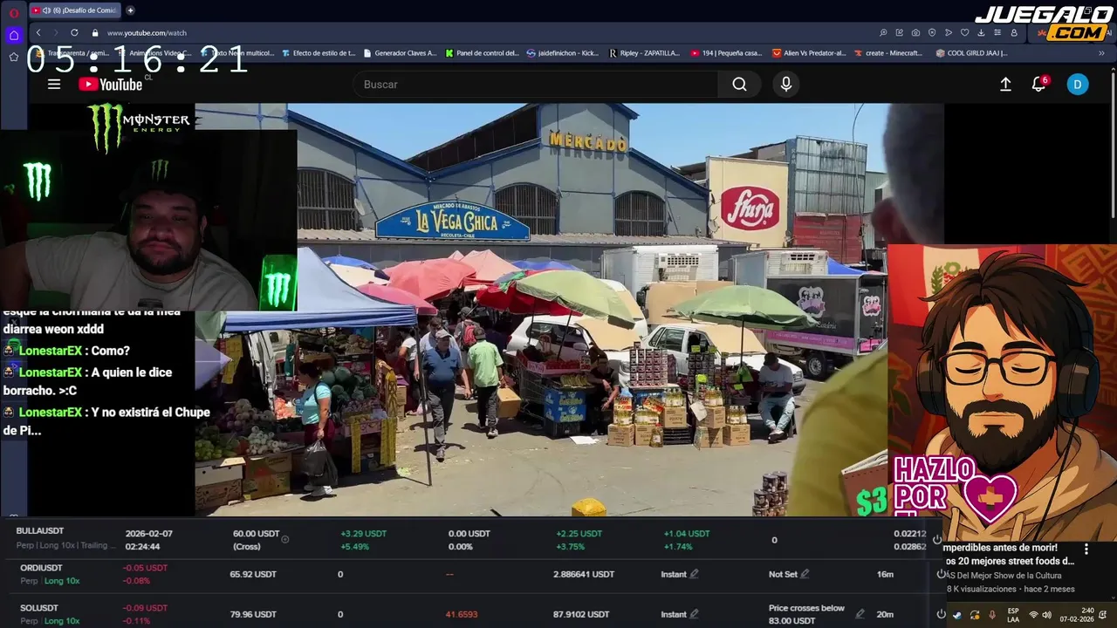
Task: Open the YouTube upload video icon
Action: click(1005, 84)
